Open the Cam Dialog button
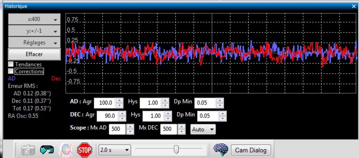 [x=251, y=150]
